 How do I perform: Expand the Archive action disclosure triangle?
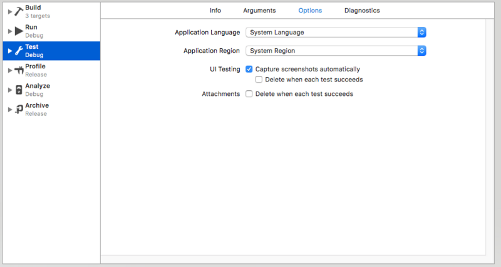10,109
